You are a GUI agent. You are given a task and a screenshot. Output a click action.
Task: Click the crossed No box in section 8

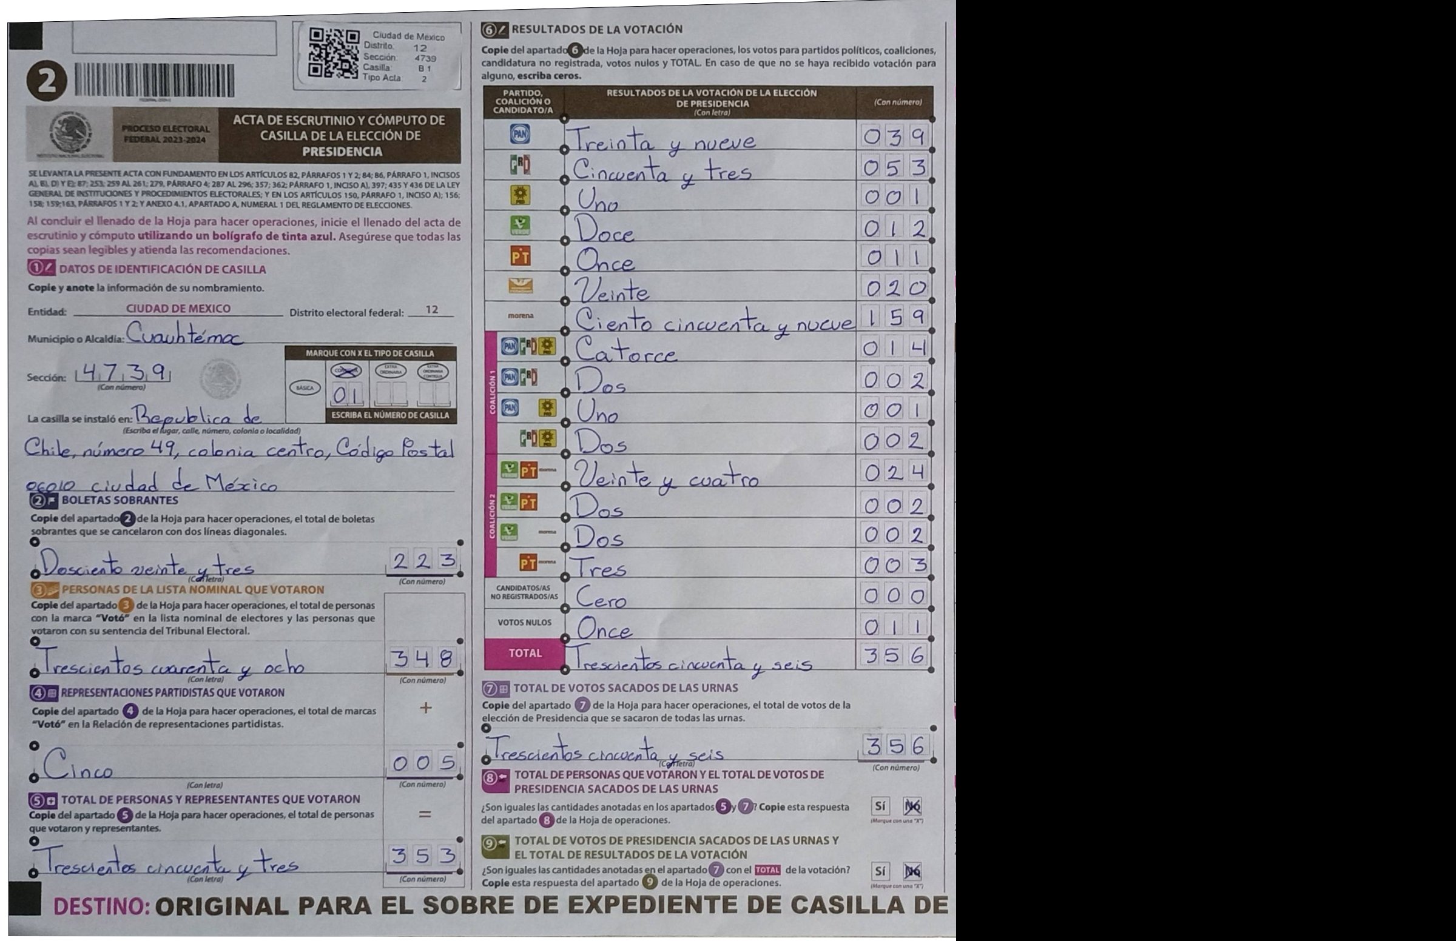pyautogui.click(x=912, y=806)
